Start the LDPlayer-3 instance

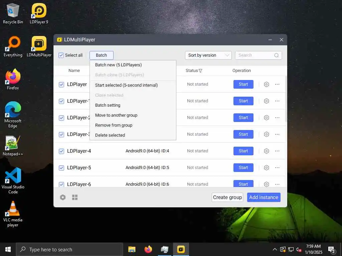coord(243,134)
